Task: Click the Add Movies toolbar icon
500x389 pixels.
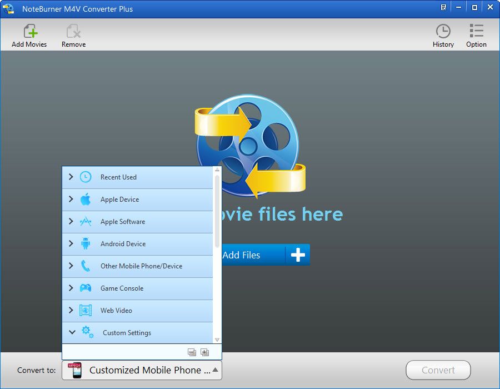Action: [x=31, y=32]
